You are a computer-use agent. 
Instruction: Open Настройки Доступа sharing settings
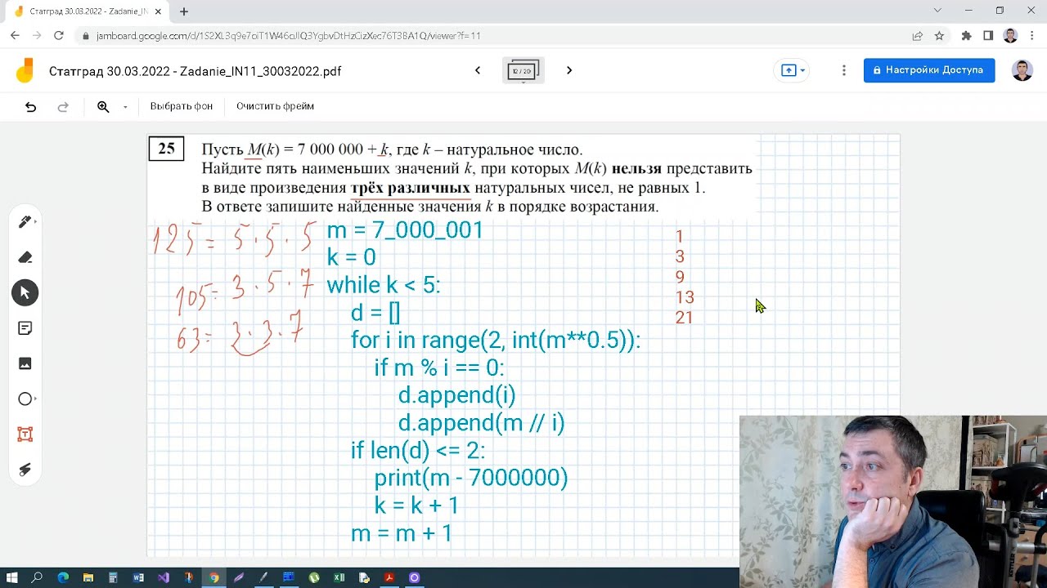point(929,70)
